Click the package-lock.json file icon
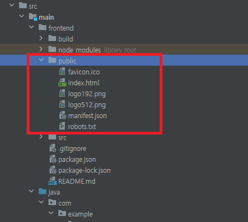 pyautogui.click(x=53, y=170)
